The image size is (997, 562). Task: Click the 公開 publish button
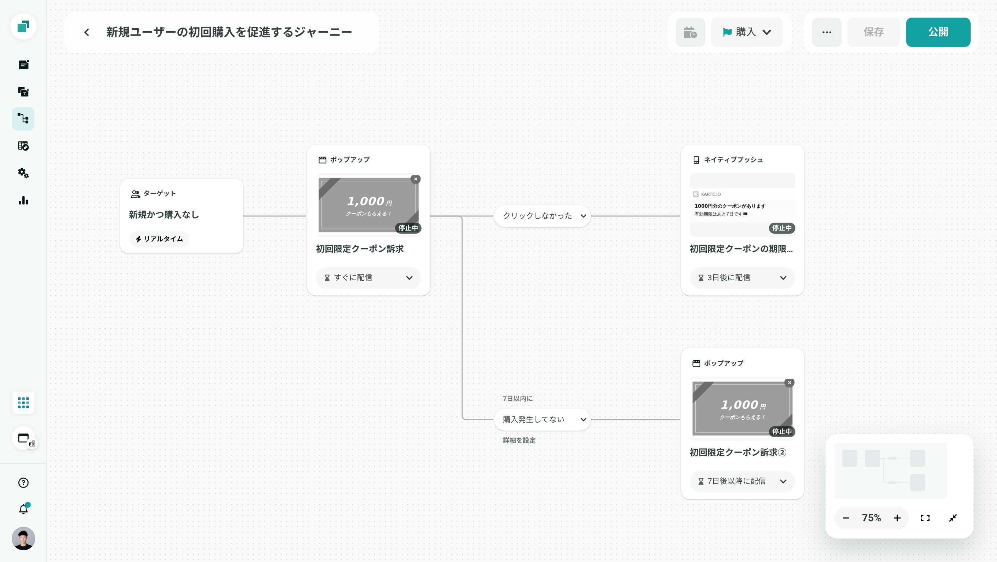point(938,32)
